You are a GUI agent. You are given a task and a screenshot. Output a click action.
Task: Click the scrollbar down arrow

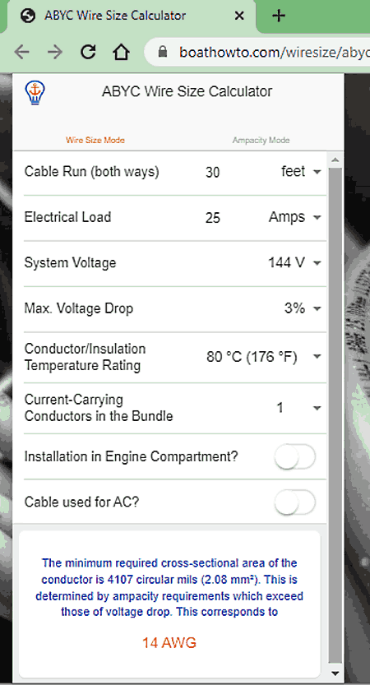tap(335, 673)
